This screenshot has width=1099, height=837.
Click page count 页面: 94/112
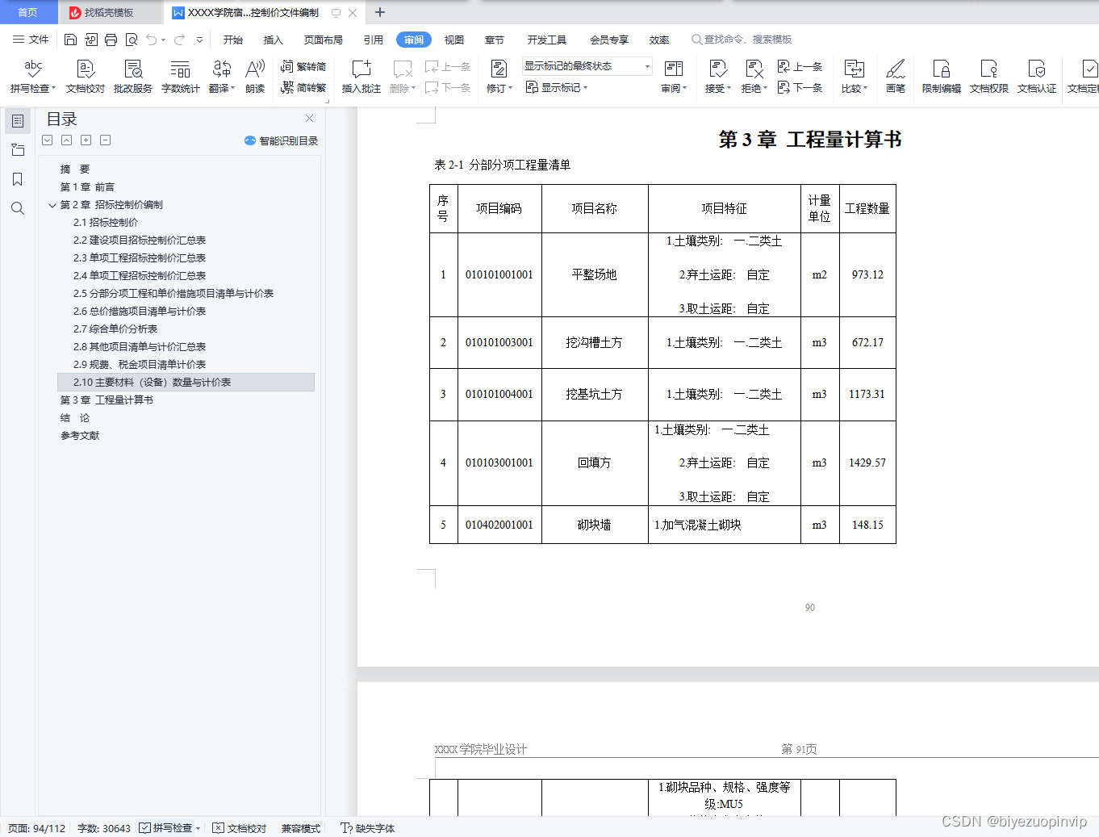click(x=37, y=828)
